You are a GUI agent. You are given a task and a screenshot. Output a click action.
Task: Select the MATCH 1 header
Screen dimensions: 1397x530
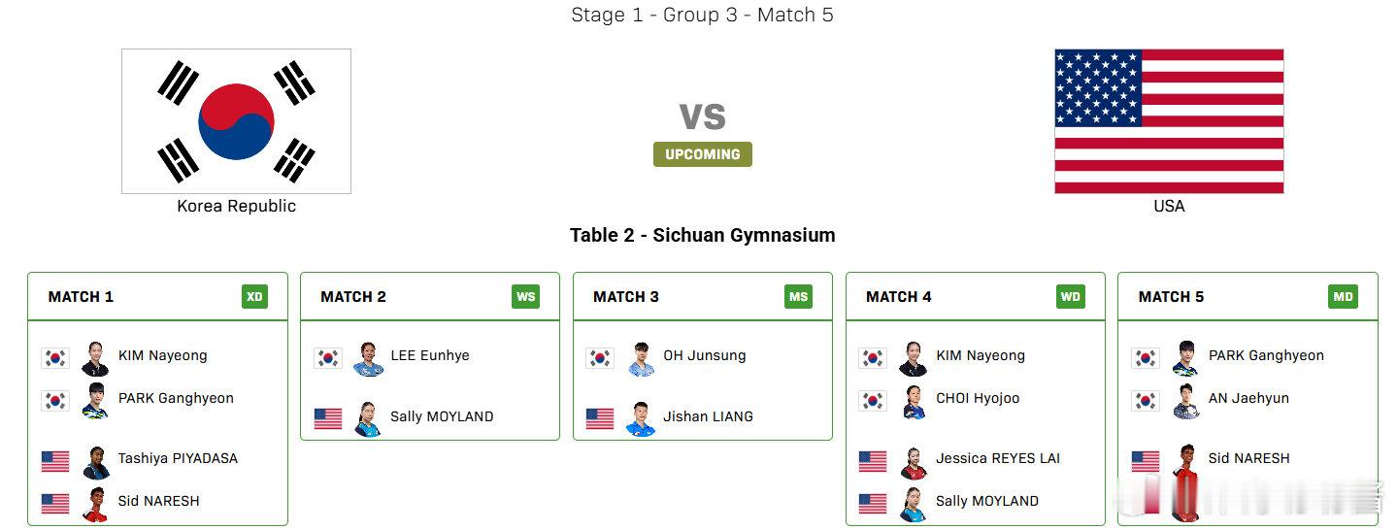(x=81, y=297)
